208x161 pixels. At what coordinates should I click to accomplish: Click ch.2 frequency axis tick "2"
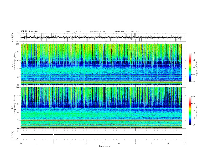[19, 120]
